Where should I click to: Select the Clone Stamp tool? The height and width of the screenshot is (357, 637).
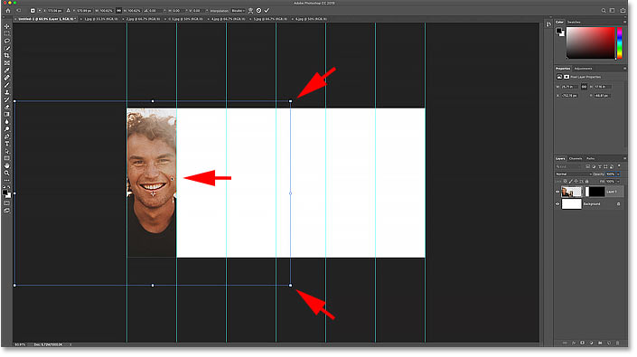click(7, 92)
